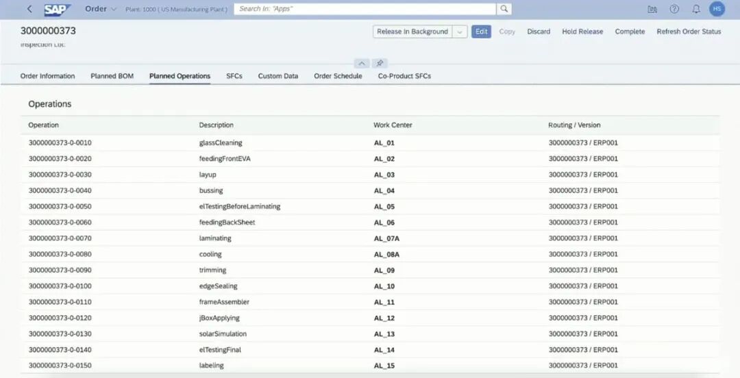Open the SFCs tab

[x=234, y=76]
